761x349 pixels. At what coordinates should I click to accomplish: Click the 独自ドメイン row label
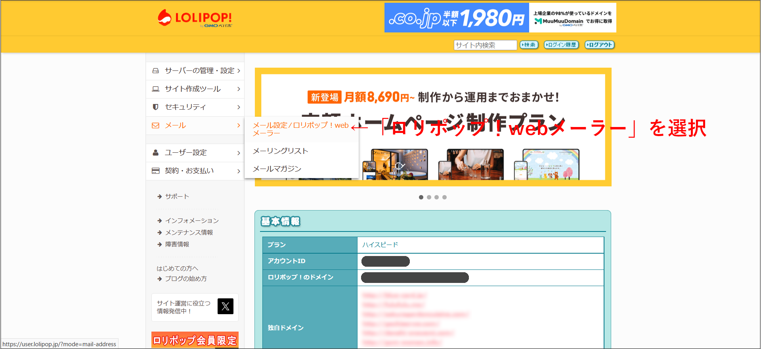click(285, 328)
